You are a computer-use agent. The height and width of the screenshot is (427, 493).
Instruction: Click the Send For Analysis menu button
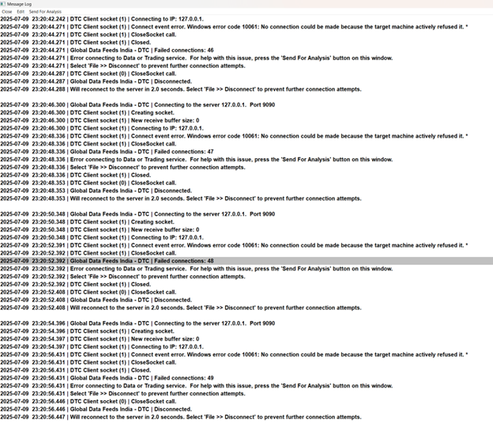[45, 12]
